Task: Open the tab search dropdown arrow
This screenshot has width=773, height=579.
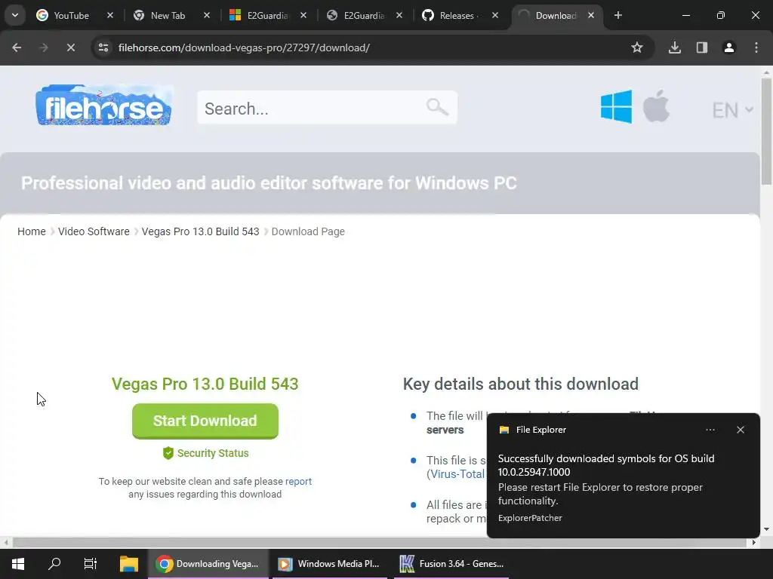Action: click(x=15, y=15)
